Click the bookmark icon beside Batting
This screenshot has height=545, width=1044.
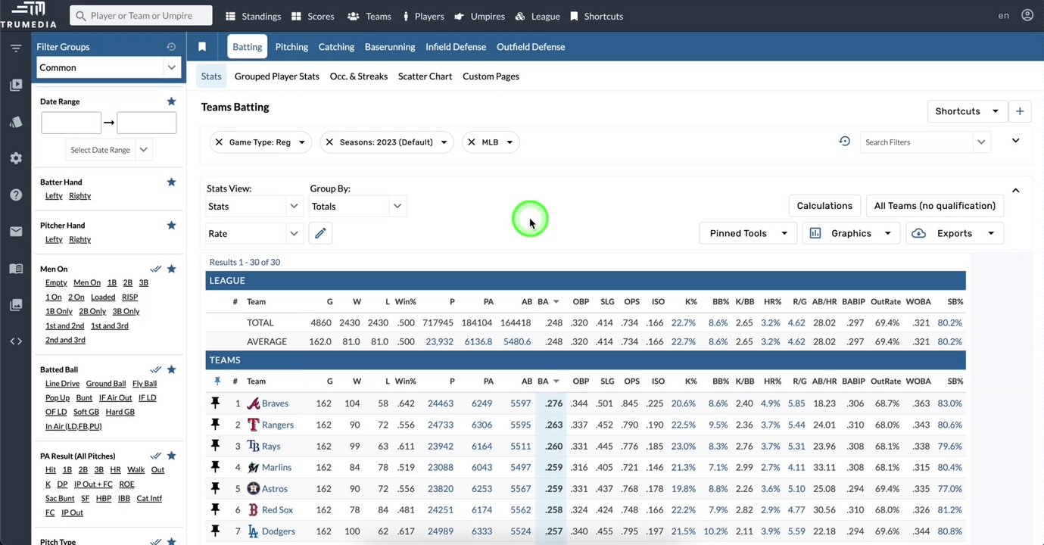click(202, 47)
